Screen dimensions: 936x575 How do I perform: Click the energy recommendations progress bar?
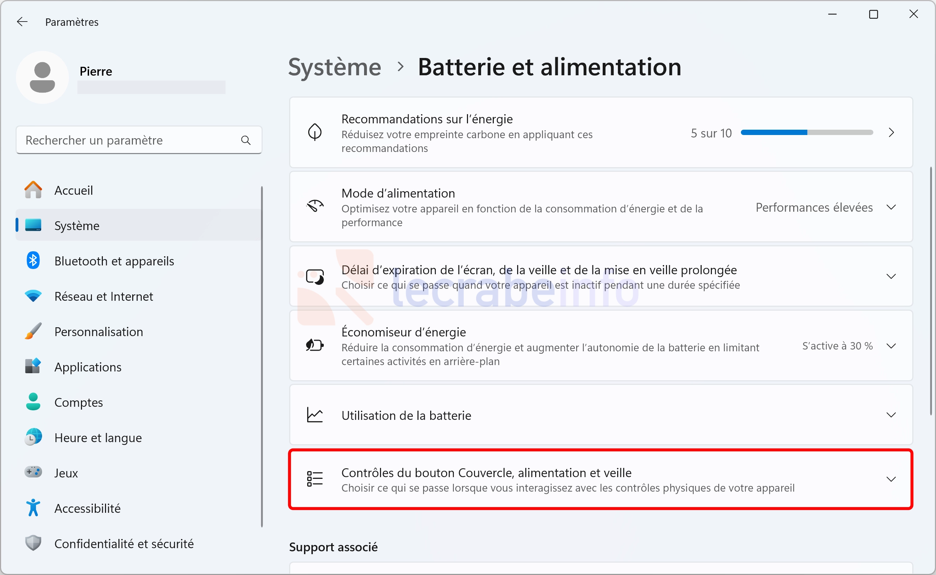[x=807, y=132]
